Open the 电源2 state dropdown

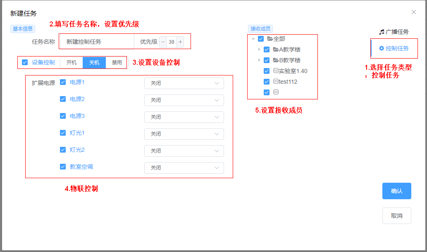point(184,100)
